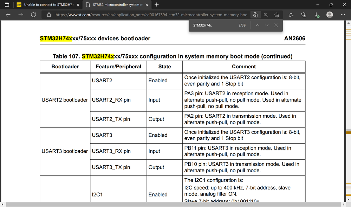Click 'The I2C1 configuration is:' text
The image size is (351, 207).
click(214, 180)
